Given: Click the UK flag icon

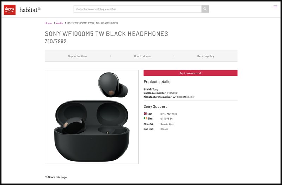Looking at the screenshot, I should click(145, 113).
